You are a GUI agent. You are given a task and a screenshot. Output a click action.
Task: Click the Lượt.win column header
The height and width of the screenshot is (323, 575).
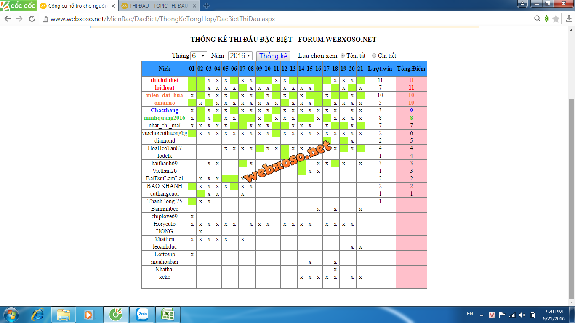coord(380,69)
